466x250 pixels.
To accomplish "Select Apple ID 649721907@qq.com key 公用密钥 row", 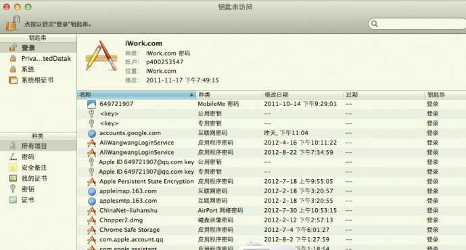I will pyautogui.click(x=272, y=162).
